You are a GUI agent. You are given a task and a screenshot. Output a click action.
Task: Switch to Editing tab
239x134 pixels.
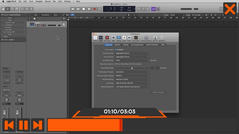[x=126, y=45]
